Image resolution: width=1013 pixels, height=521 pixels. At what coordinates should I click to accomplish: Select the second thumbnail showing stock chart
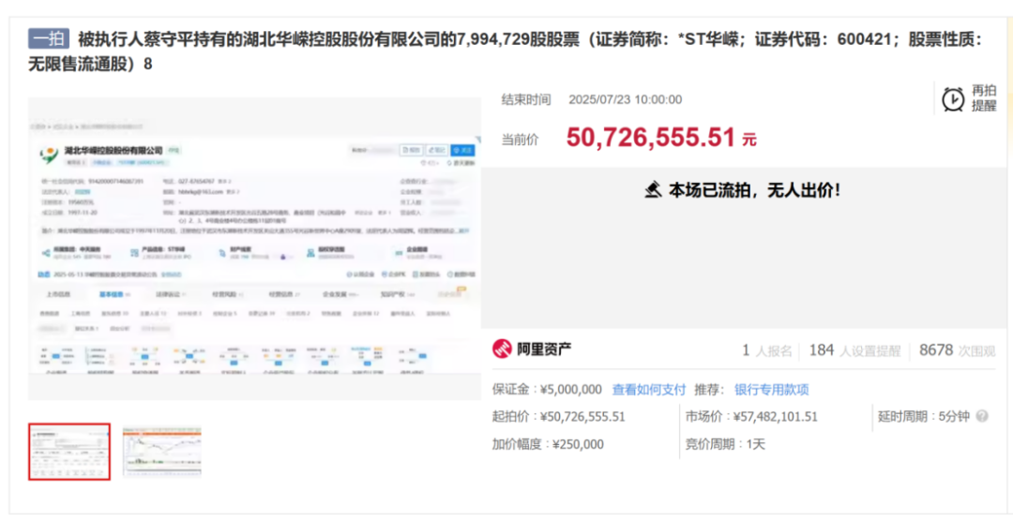(x=162, y=452)
